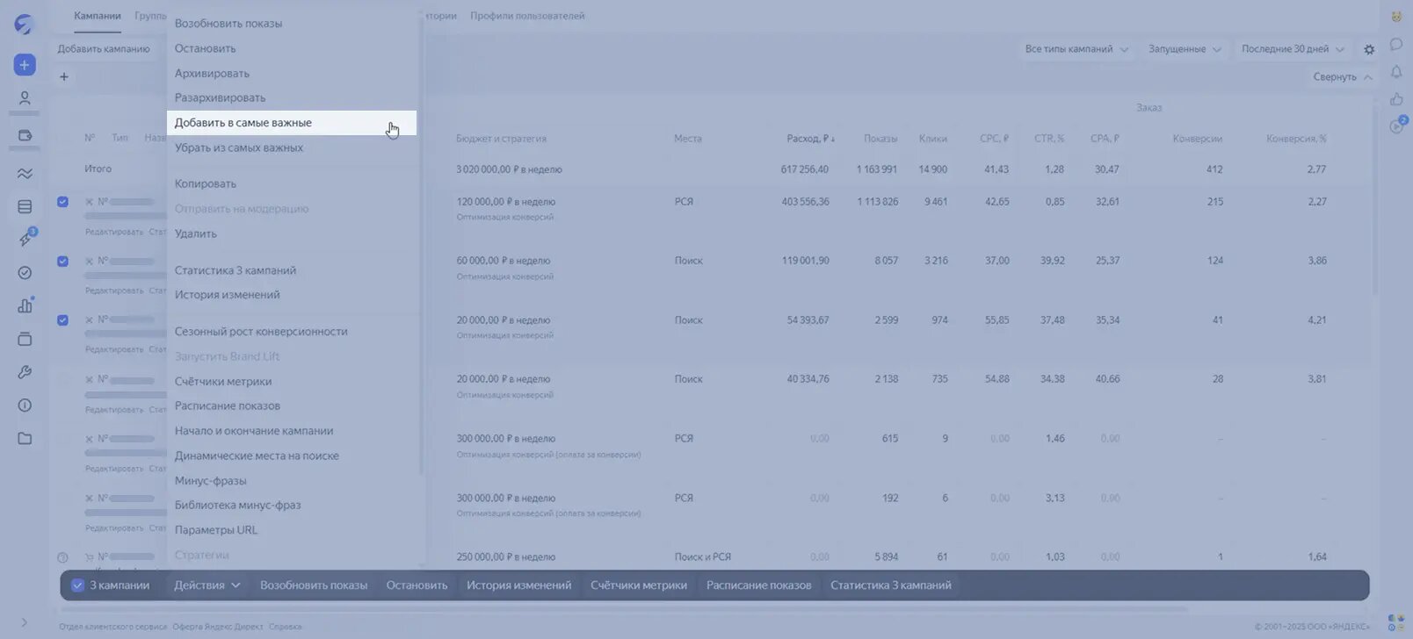Open История изменений from the dropdown menu
Screen dimensions: 1413x639
pyautogui.click(x=292, y=295)
